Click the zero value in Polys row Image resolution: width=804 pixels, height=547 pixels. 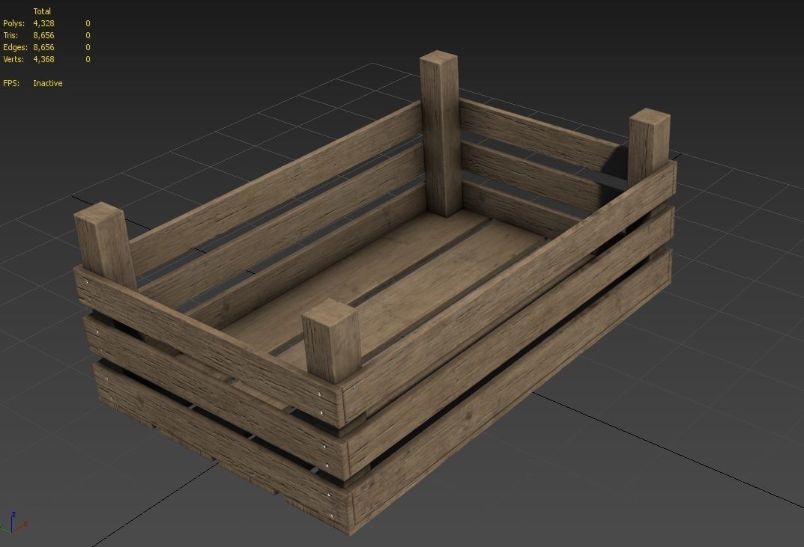pos(88,23)
